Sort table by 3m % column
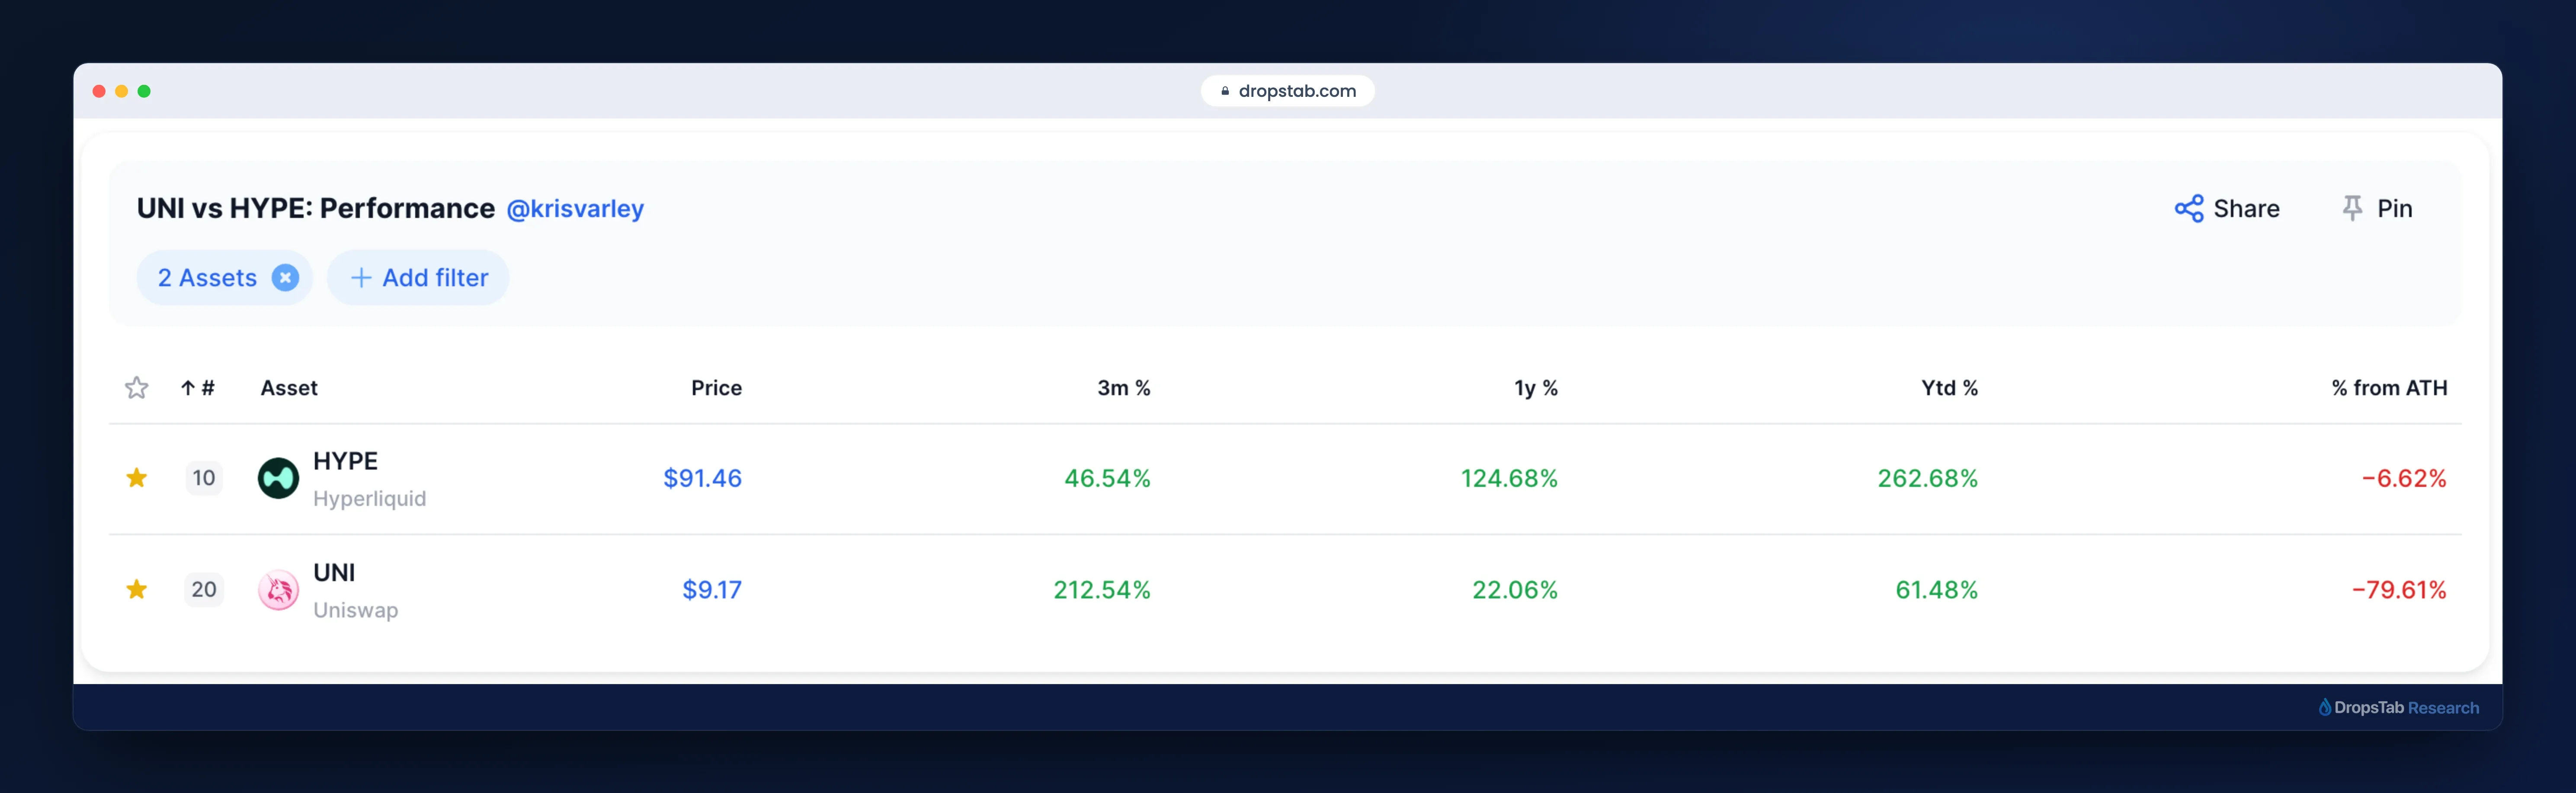The width and height of the screenshot is (2576, 793). pos(1124,388)
